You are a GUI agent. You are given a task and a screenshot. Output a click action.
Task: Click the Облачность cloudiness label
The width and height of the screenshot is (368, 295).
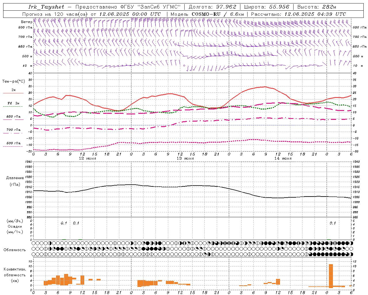(x=15, y=250)
